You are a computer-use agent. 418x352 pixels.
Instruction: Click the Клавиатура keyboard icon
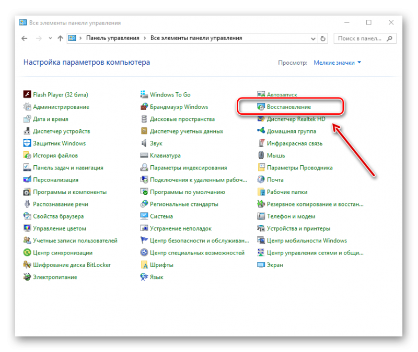pyautogui.click(x=144, y=155)
